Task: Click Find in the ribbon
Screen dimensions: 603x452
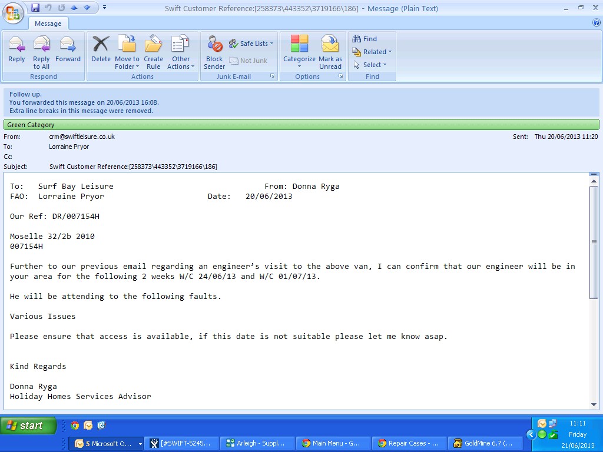Action: pos(365,39)
